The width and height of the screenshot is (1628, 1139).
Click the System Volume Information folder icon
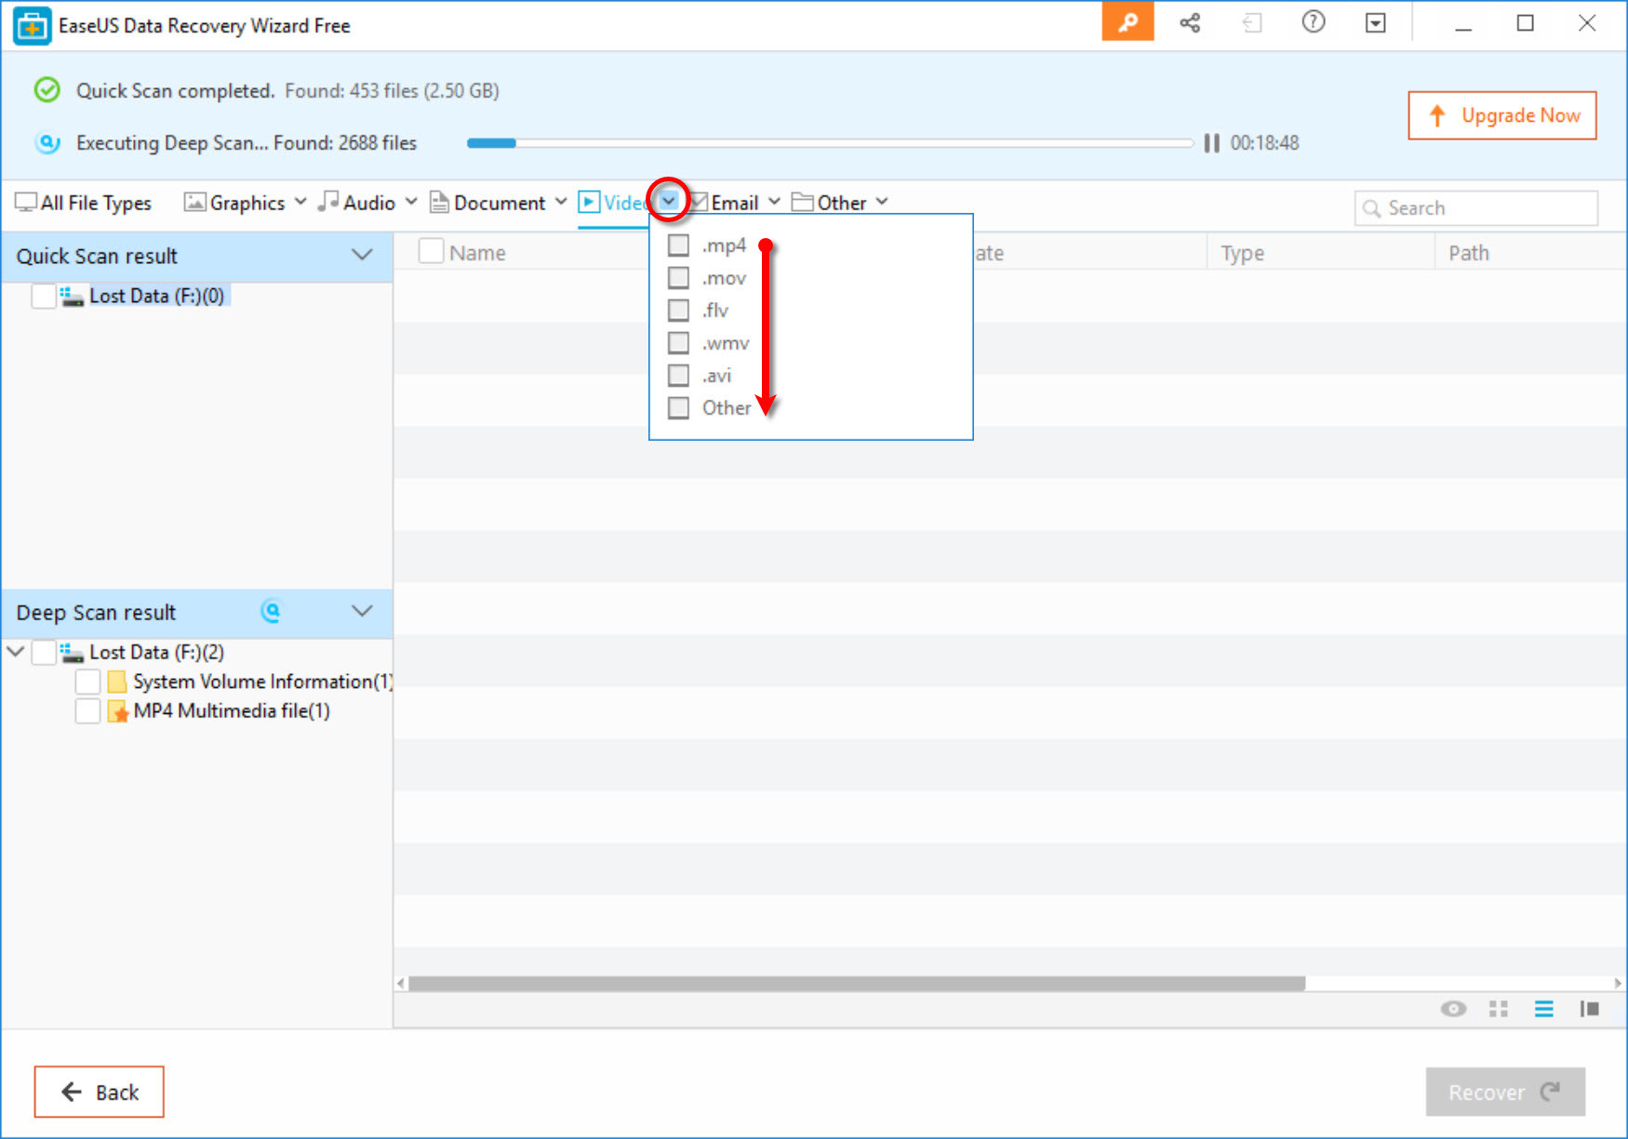pos(117,682)
